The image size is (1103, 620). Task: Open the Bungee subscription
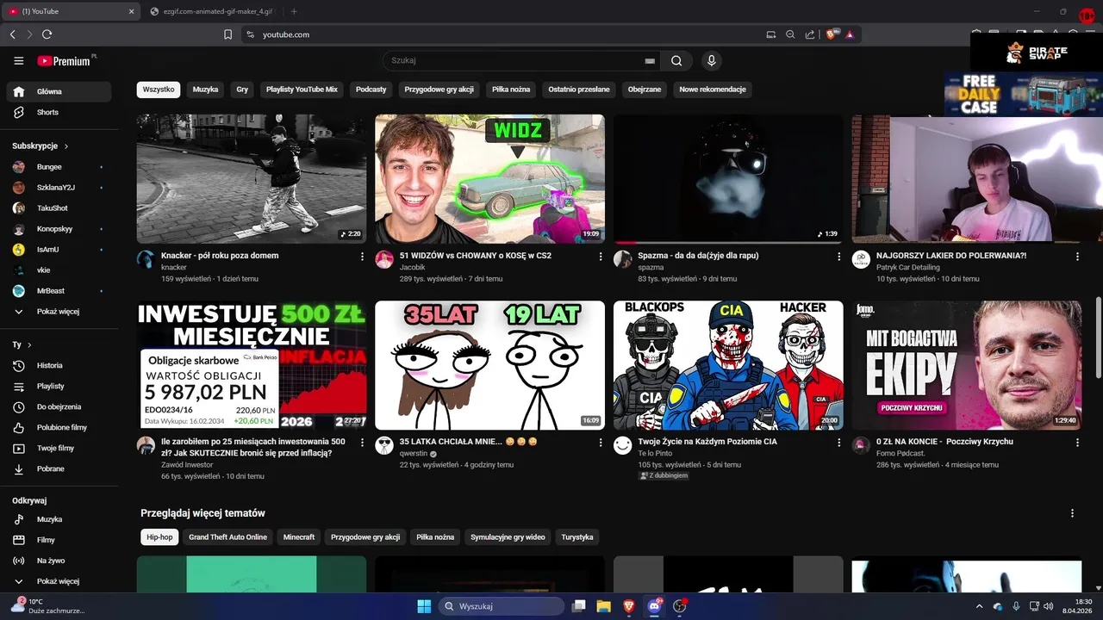pyautogui.click(x=59, y=166)
